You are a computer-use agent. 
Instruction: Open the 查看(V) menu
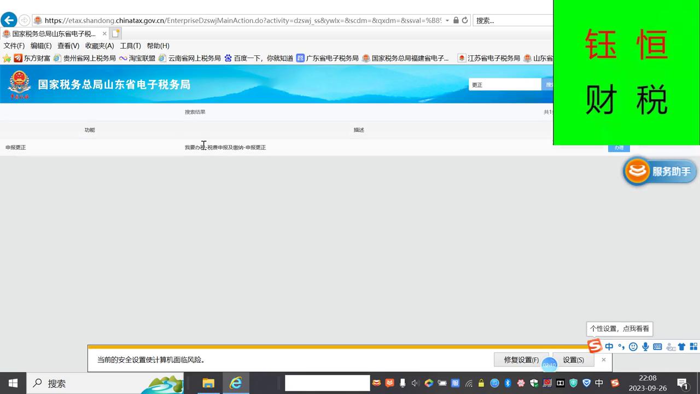click(68, 46)
